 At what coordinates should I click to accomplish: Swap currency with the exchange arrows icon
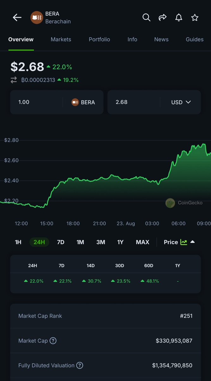[x=14, y=80]
